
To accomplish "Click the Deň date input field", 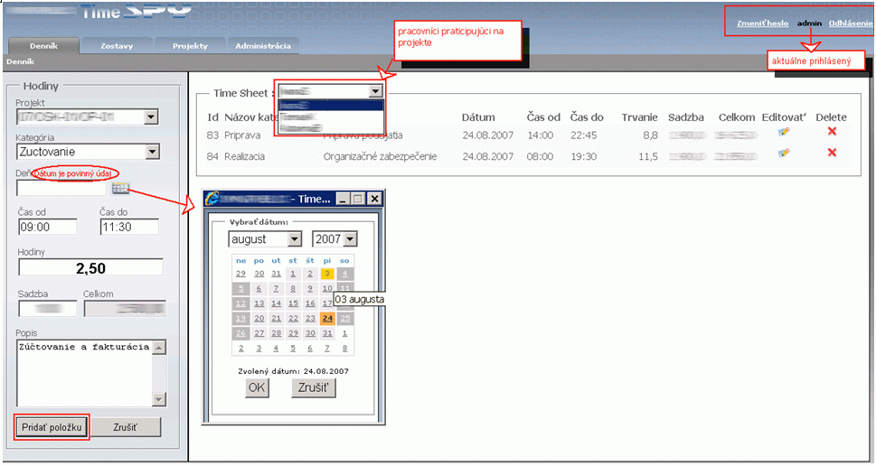I will click(61, 189).
